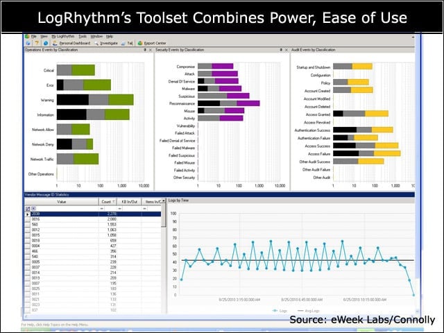Open the Help menu

coord(110,36)
